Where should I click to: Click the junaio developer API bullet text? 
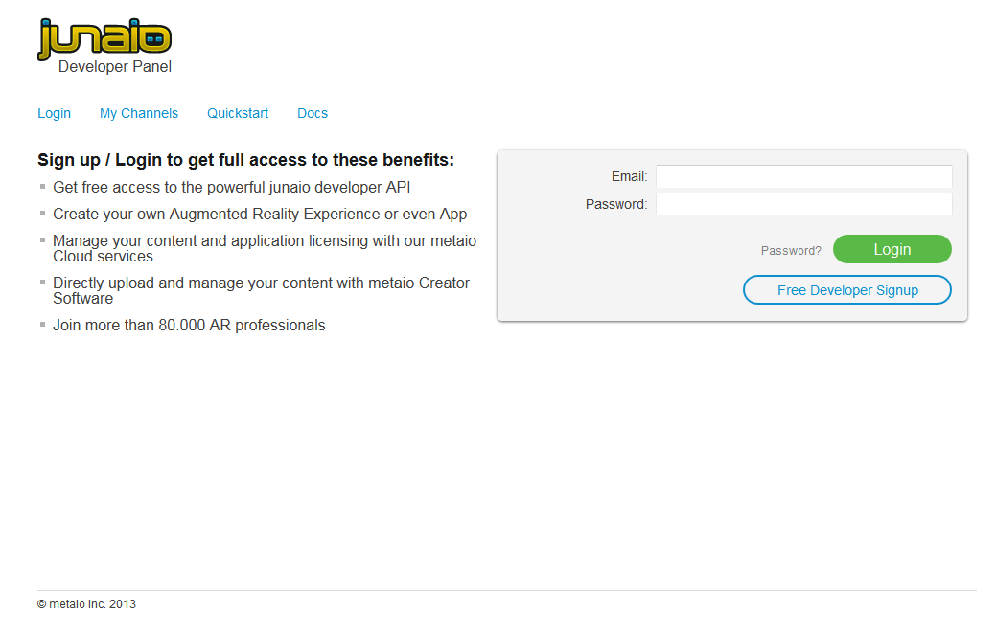point(232,187)
